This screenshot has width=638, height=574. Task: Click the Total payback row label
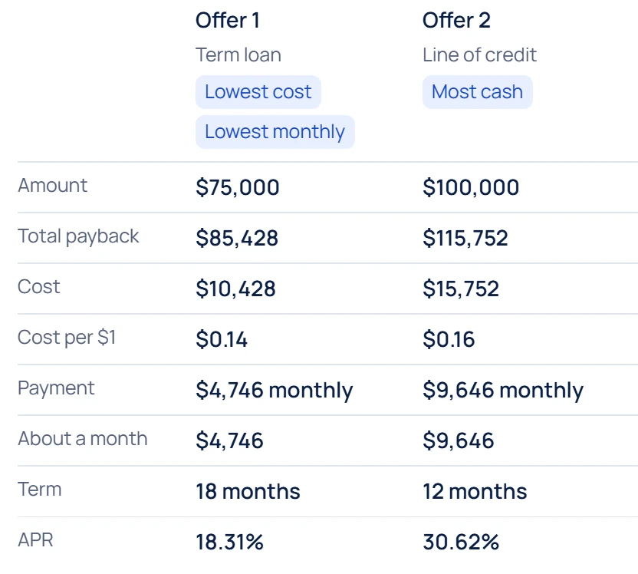pos(78,236)
